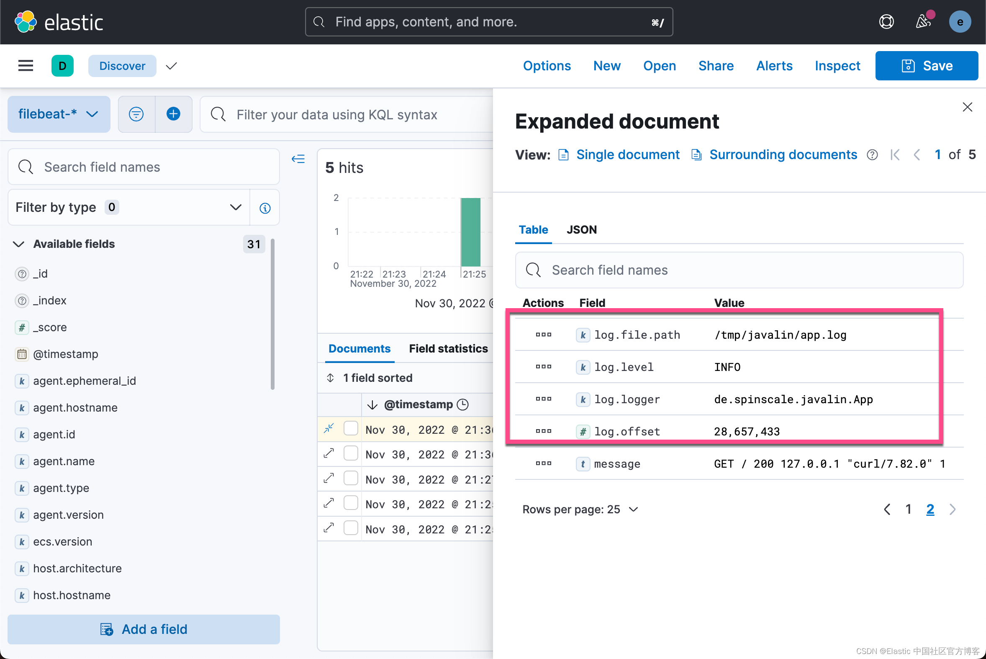Click the green histogram bar at 21:25
The height and width of the screenshot is (659, 986).
pos(470,232)
